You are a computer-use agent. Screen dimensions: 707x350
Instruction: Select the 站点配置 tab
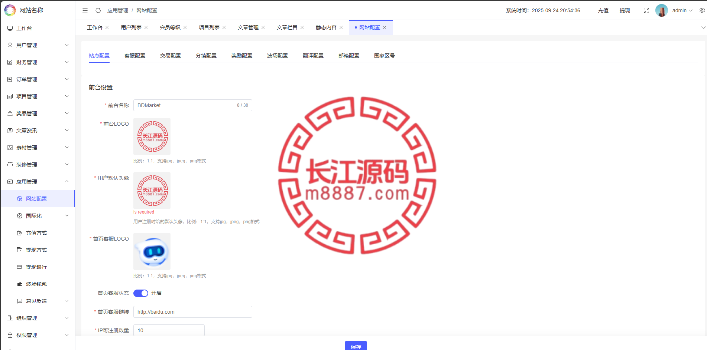tap(99, 56)
